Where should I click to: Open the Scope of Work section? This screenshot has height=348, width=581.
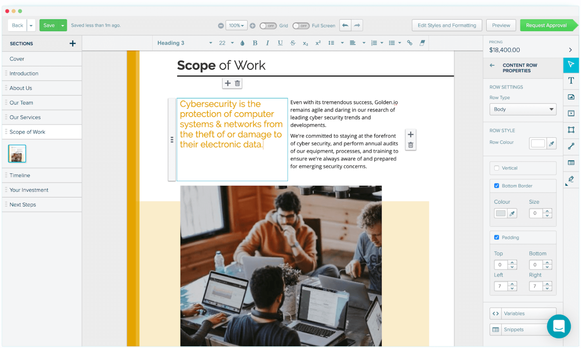click(27, 132)
